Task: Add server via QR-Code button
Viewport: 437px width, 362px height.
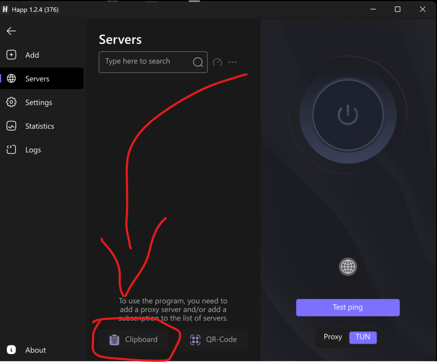Action: (x=213, y=340)
